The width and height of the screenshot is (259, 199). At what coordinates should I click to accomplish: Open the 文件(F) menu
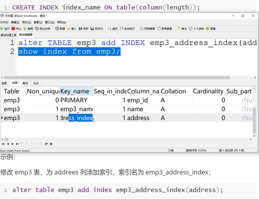[4, 22]
